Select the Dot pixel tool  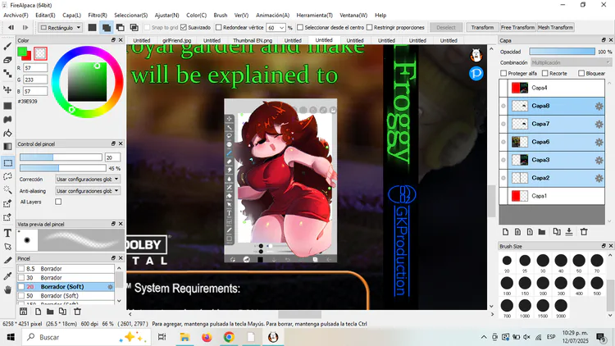point(7,74)
